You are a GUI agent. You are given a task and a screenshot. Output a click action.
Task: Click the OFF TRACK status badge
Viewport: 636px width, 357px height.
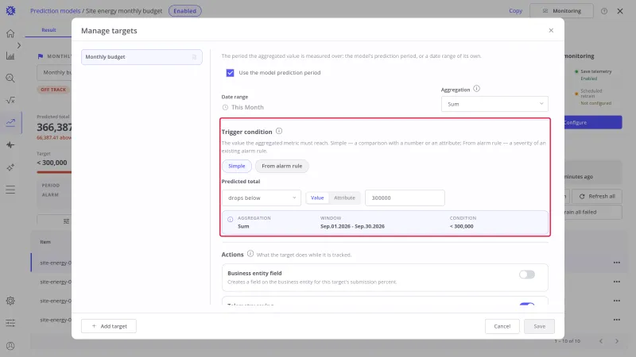pyautogui.click(x=53, y=90)
